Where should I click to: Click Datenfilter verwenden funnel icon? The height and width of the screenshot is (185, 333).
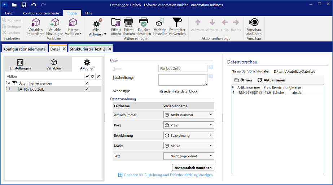pyautogui.click(x=177, y=23)
